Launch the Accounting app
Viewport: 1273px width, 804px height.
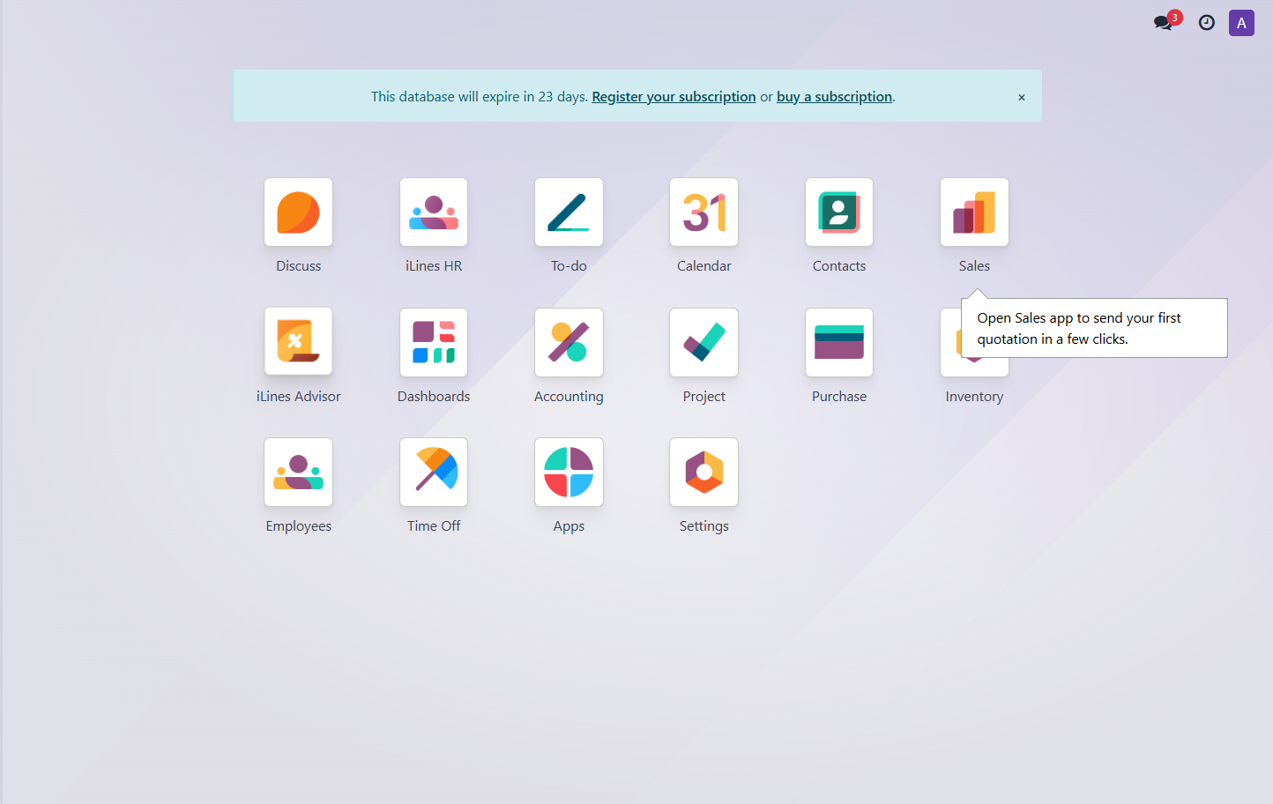[569, 342]
